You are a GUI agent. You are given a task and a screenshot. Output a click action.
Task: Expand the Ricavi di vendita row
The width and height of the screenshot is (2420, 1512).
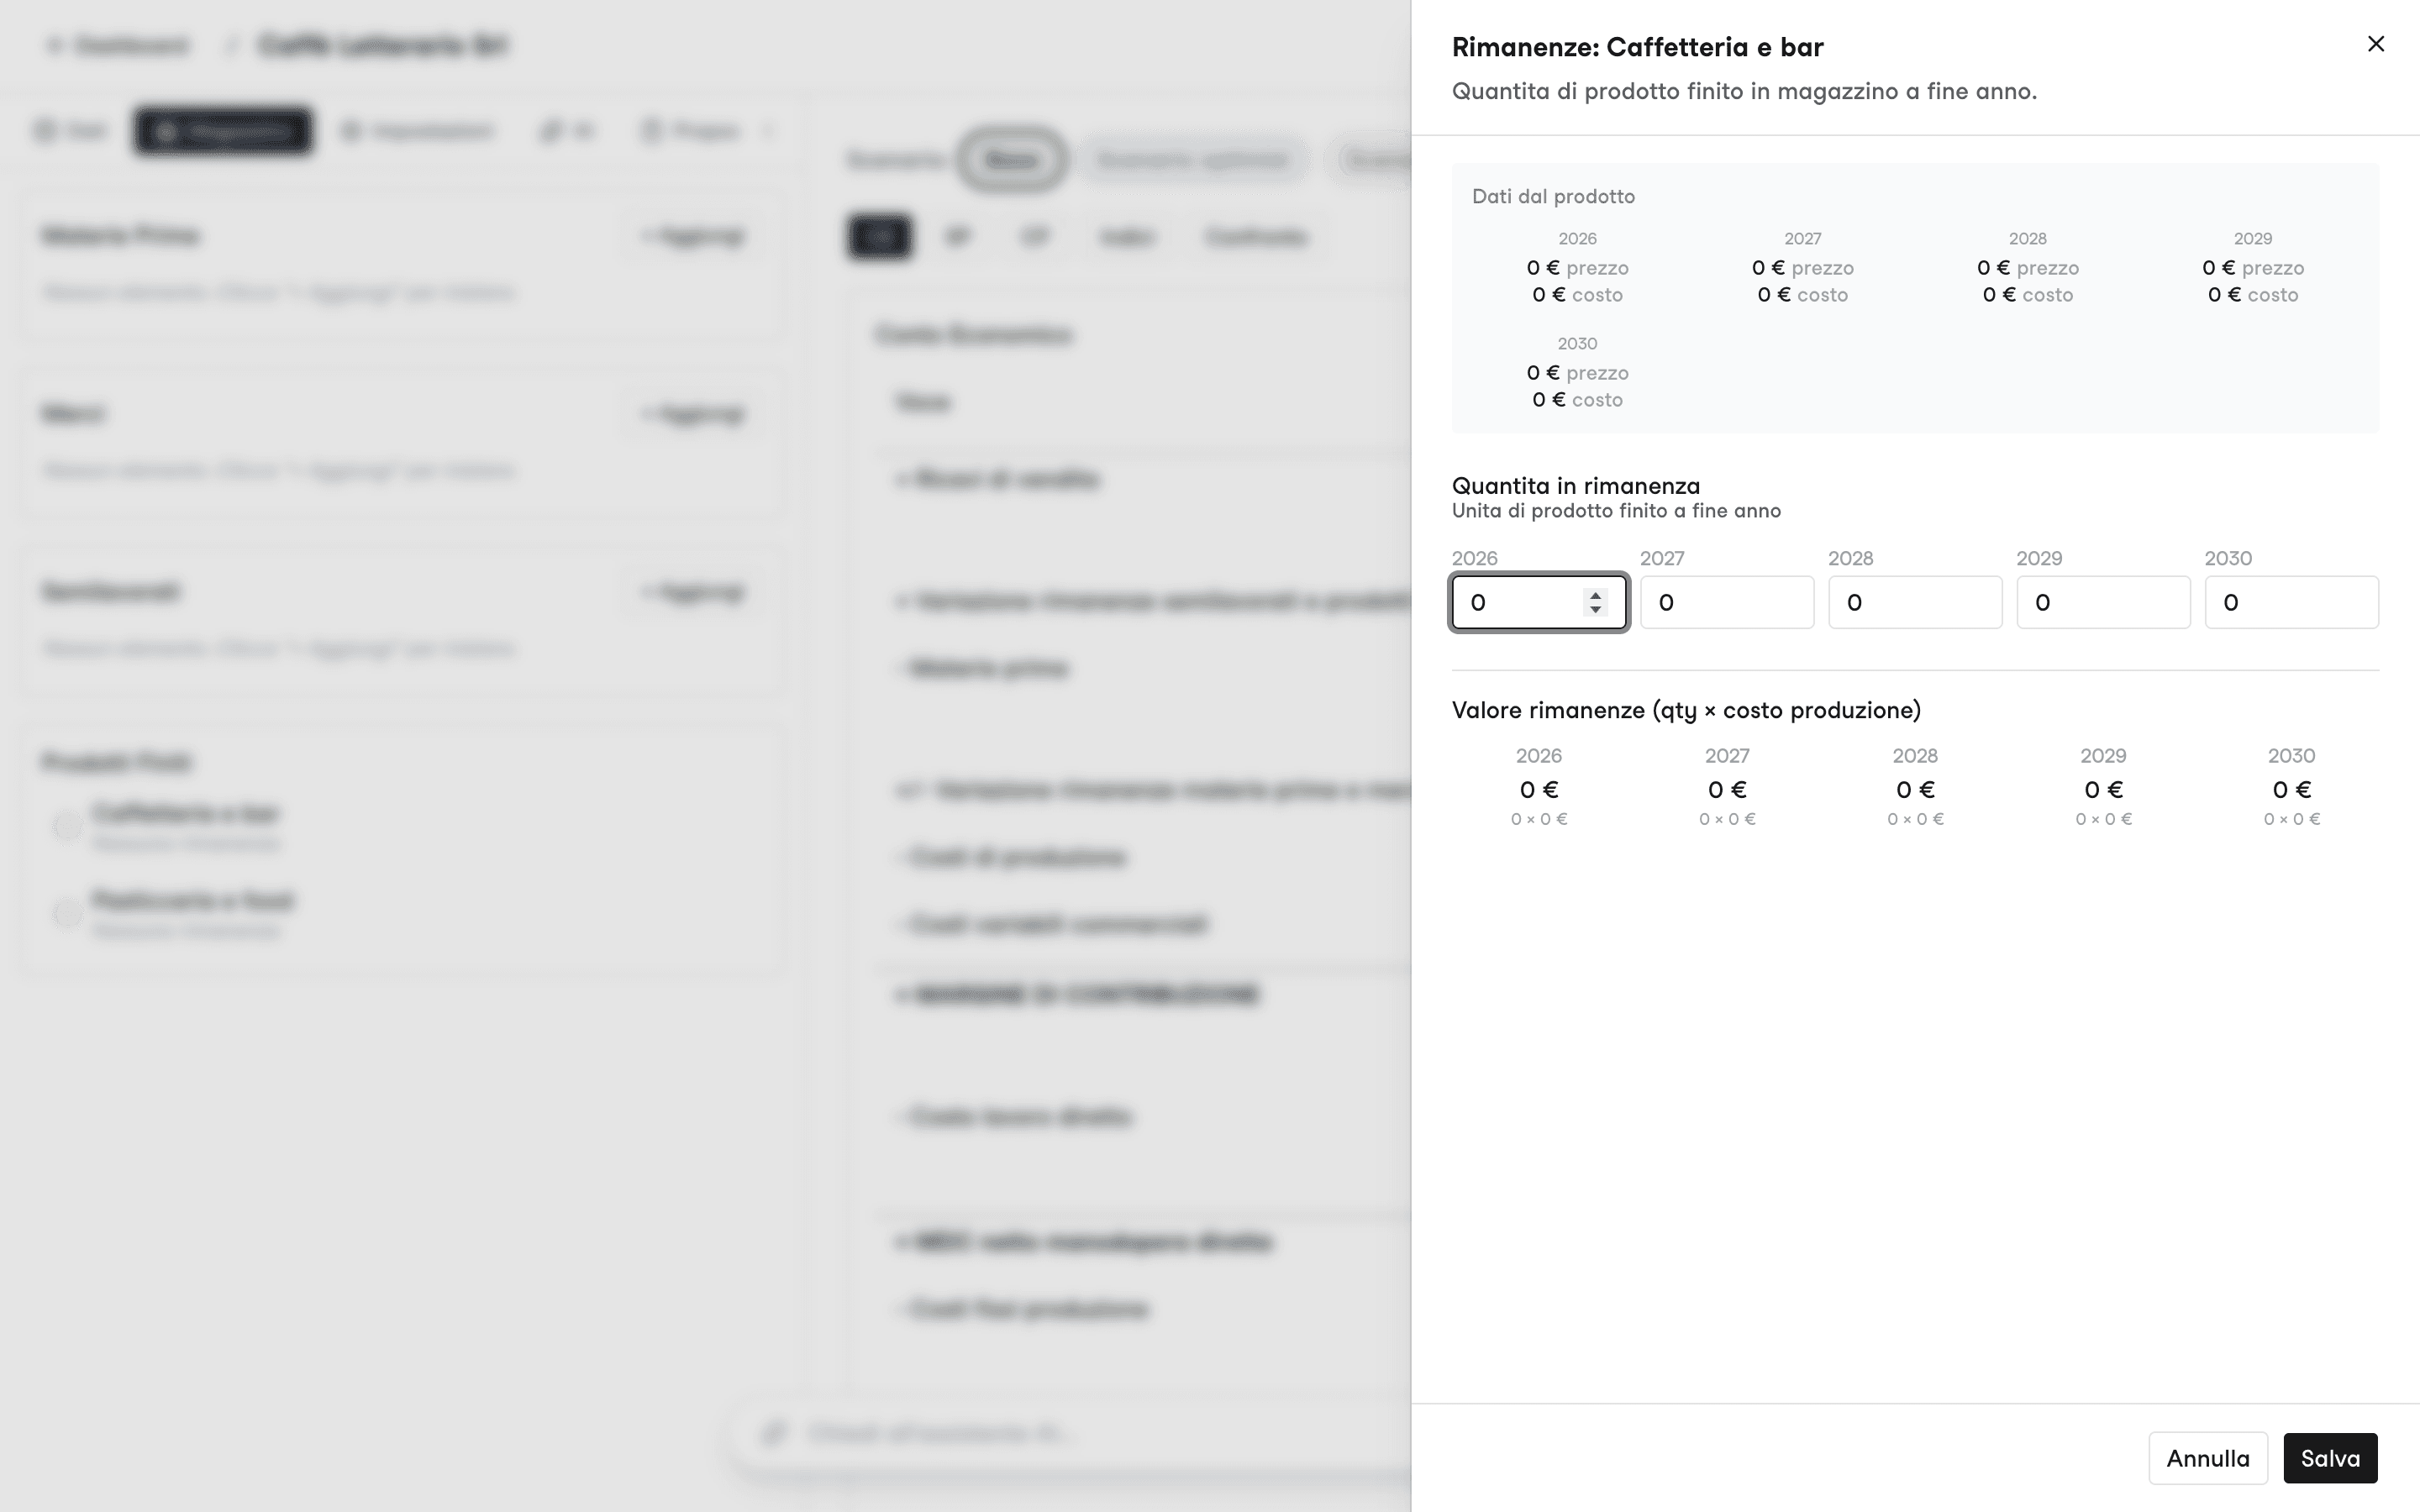click(x=997, y=480)
